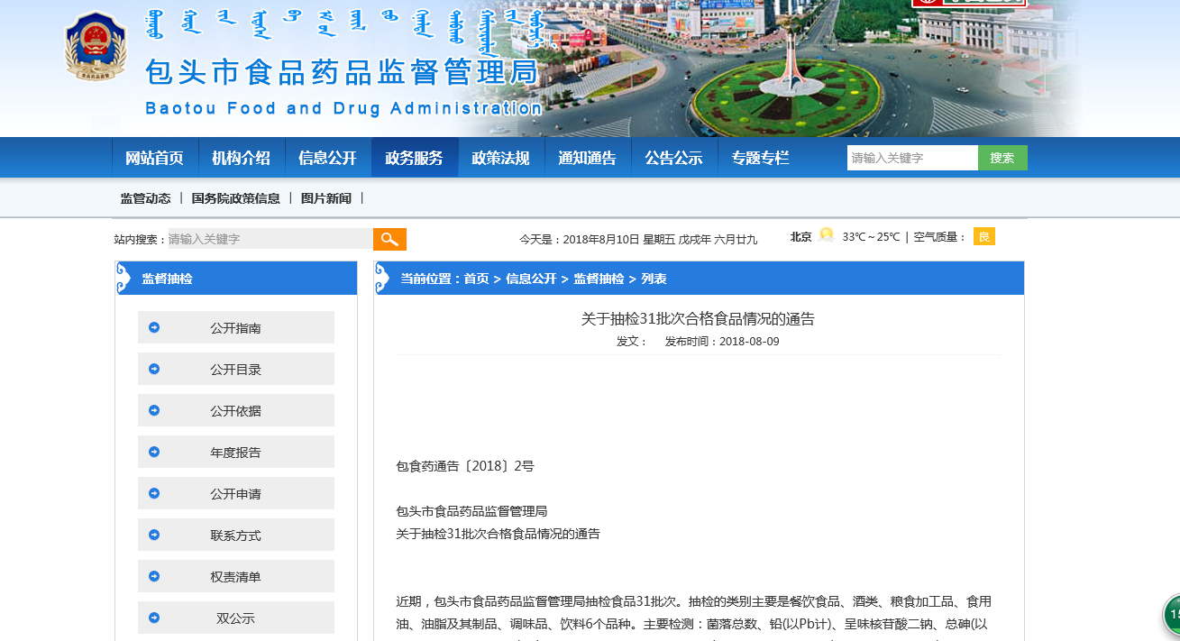This screenshot has height=641, width=1180.
Task: Open the 专题专栏 navigation item
Action: point(761,158)
